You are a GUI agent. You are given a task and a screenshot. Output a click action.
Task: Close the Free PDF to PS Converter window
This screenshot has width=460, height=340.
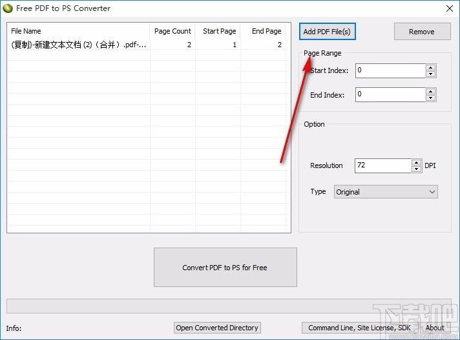point(450,8)
